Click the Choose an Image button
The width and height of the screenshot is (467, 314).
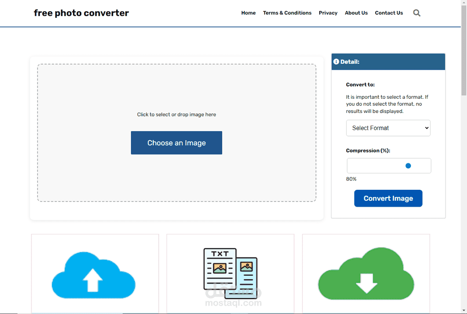click(176, 143)
